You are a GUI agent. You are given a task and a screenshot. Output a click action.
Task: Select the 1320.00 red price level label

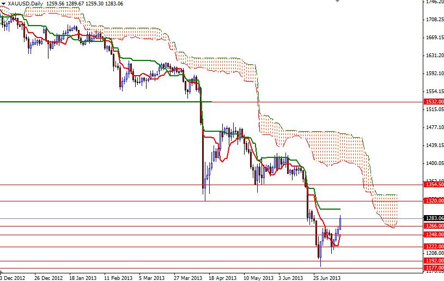click(x=434, y=201)
